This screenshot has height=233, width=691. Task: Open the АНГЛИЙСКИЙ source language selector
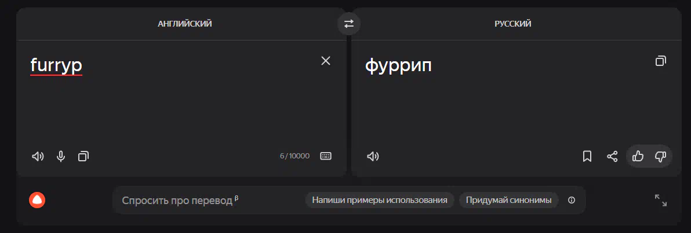tap(185, 24)
